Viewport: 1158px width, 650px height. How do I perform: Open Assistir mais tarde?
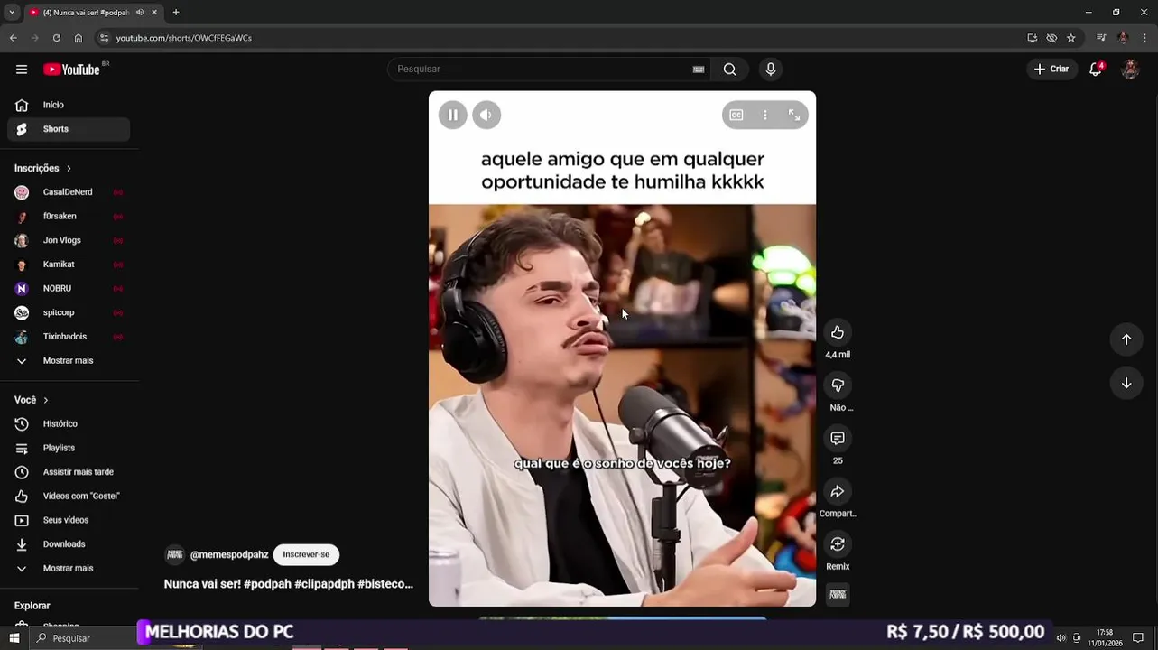coord(69,472)
